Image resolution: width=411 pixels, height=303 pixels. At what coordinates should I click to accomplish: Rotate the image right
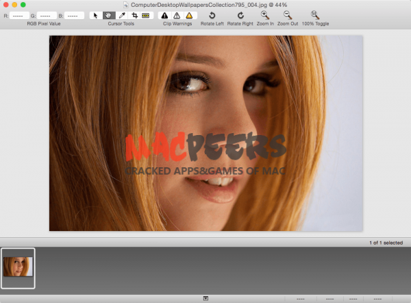coord(240,15)
